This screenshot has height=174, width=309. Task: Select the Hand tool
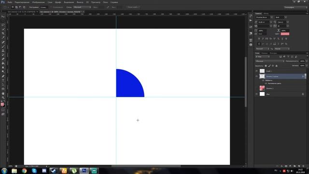(3, 93)
